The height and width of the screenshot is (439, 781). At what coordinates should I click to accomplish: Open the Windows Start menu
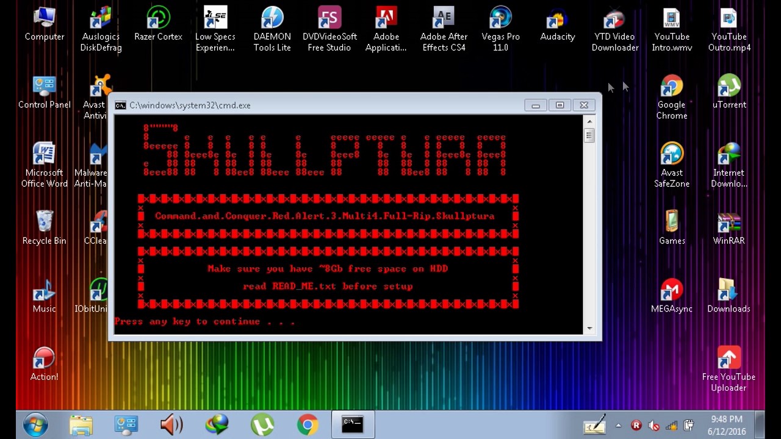(35, 424)
